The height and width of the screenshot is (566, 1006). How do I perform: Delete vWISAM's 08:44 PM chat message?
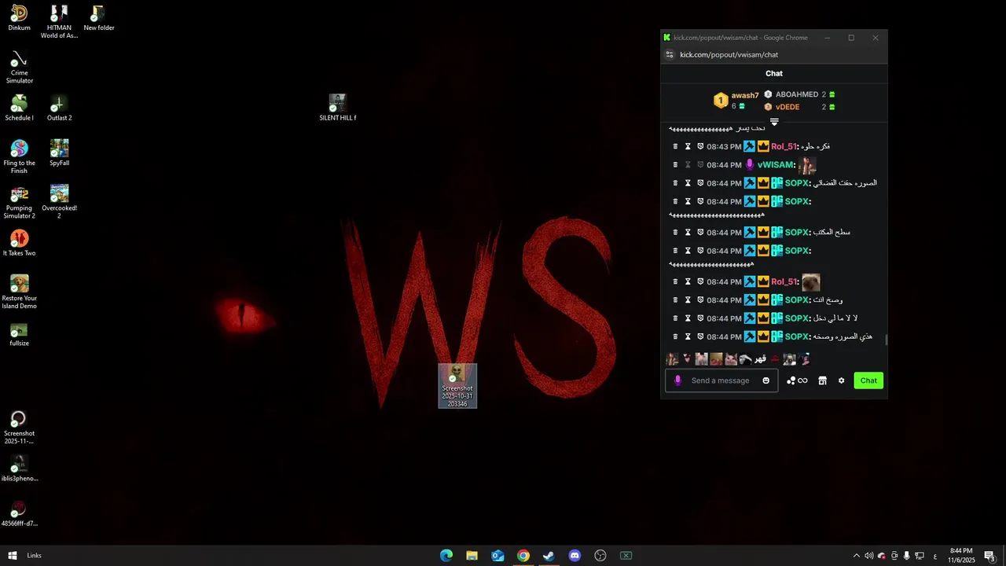(x=675, y=165)
